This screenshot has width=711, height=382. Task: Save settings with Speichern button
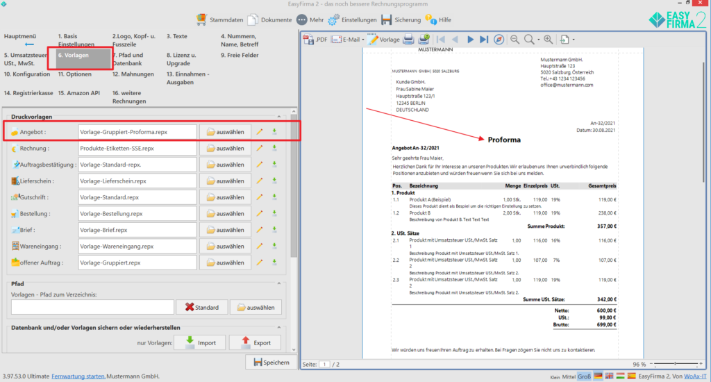click(271, 362)
